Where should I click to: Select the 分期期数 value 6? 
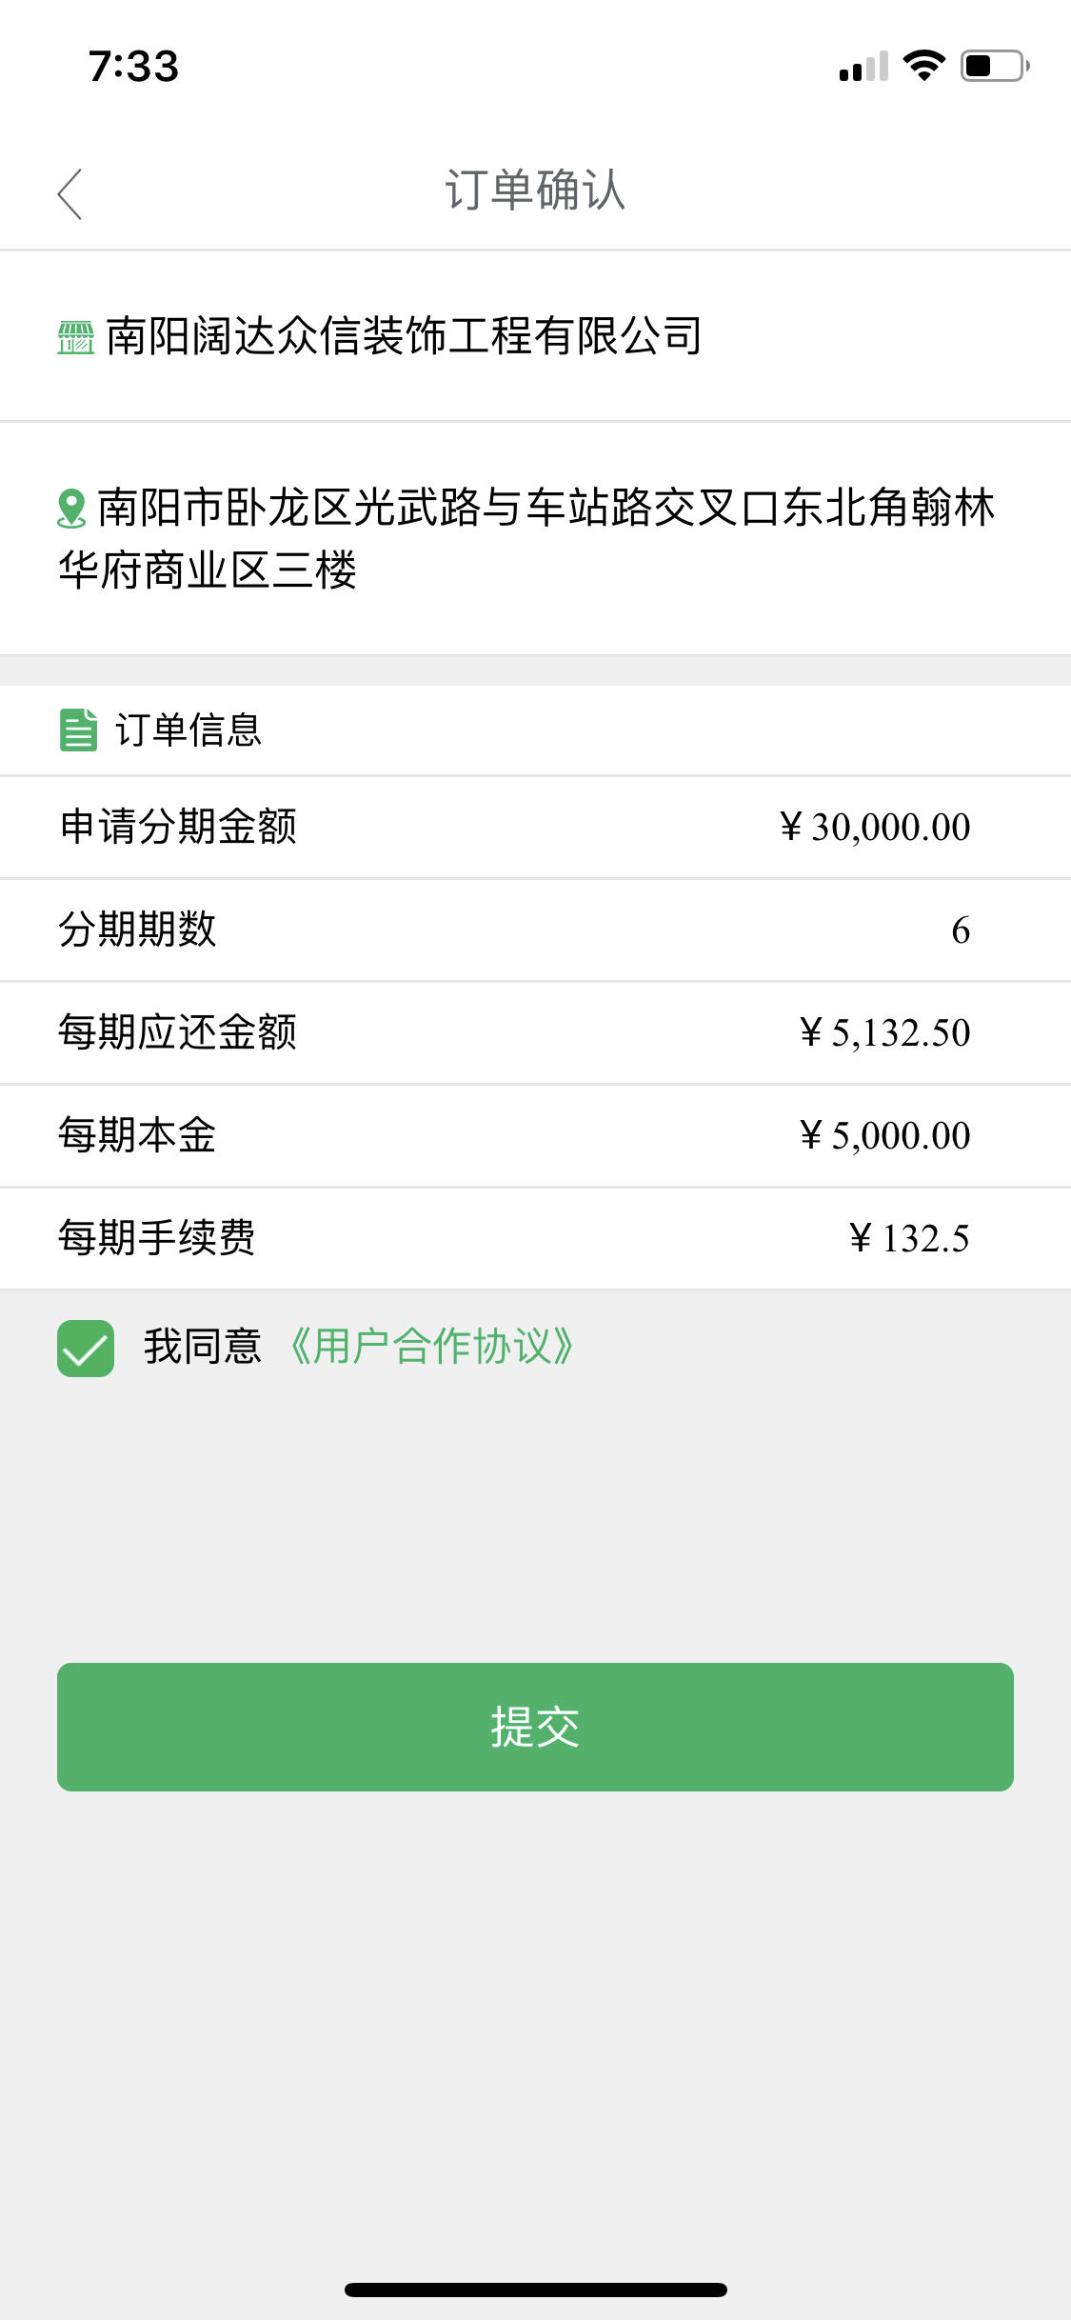click(961, 930)
